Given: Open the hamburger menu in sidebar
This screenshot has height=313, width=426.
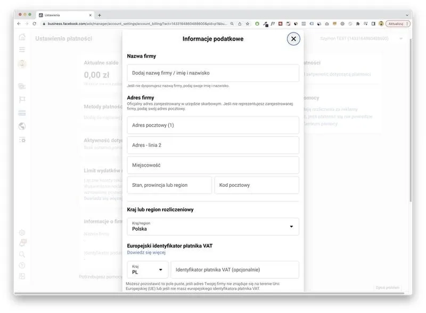Looking at the screenshot, I should pyautogui.click(x=22, y=50).
